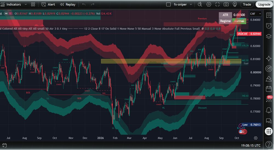Expand manage layouts chevron after fx-sniper

[191, 4]
